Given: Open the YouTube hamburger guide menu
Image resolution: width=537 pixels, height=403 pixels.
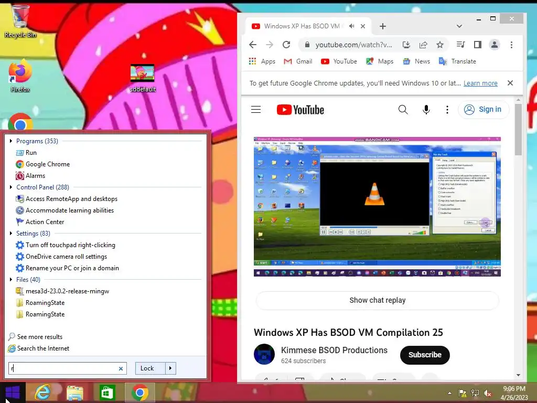Looking at the screenshot, I should pos(256,110).
